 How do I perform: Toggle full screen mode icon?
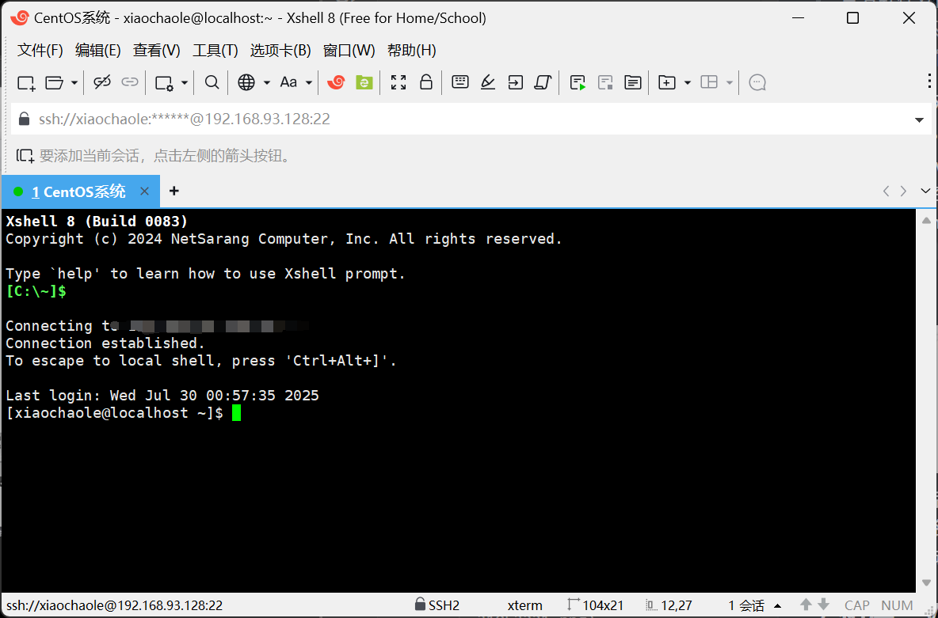(398, 82)
